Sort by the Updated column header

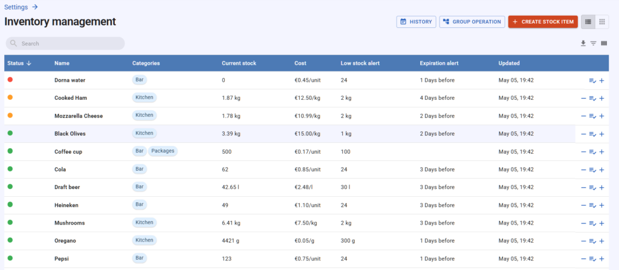coord(509,63)
